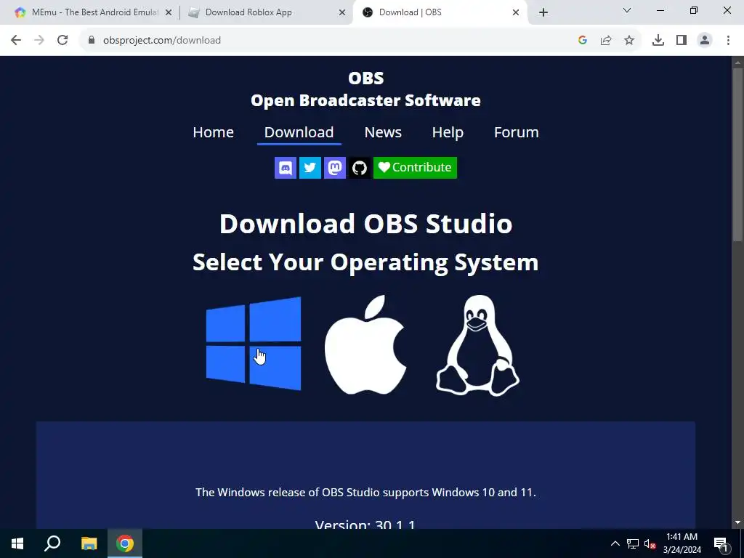
Task: Go to the Forum nav link
Action: (x=517, y=132)
